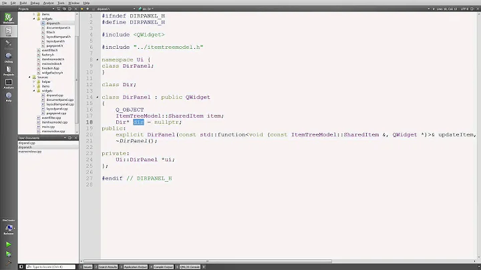Screen dimensions: 481x270
Task: Open the Build menu
Action: [x=23, y=3]
